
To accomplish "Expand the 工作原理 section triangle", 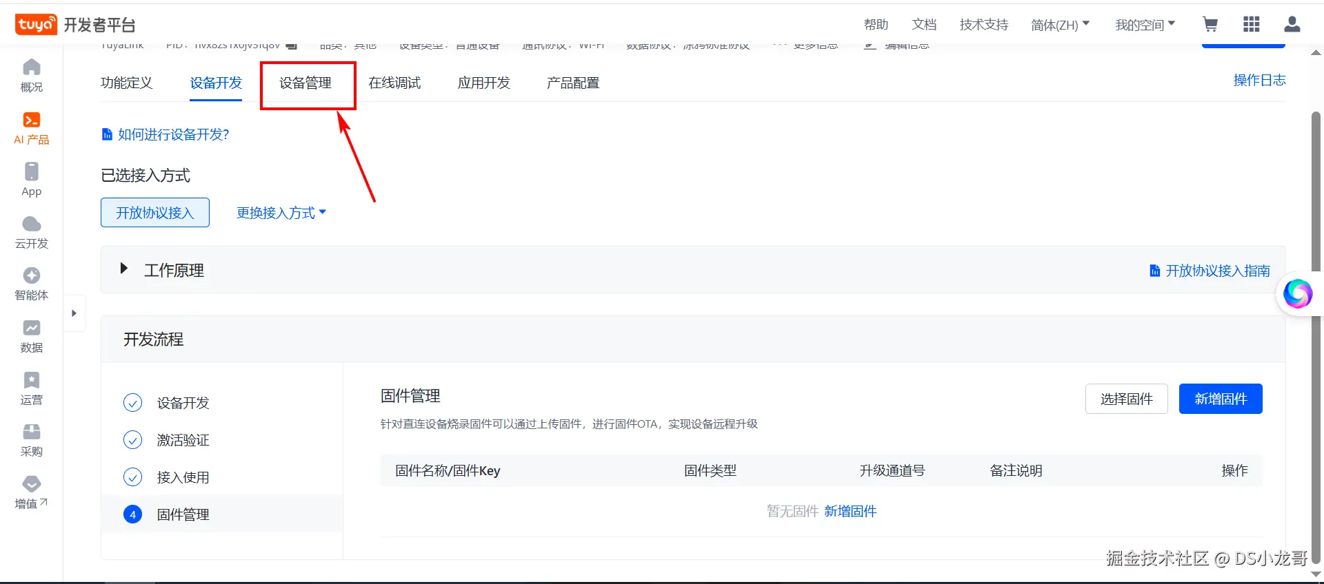I will tap(124, 269).
